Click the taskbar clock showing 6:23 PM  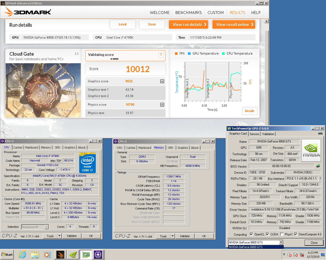tap(313, 254)
